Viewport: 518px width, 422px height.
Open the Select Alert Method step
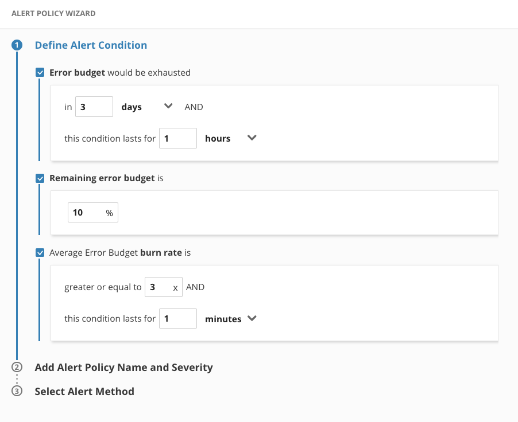pyautogui.click(x=84, y=392)
